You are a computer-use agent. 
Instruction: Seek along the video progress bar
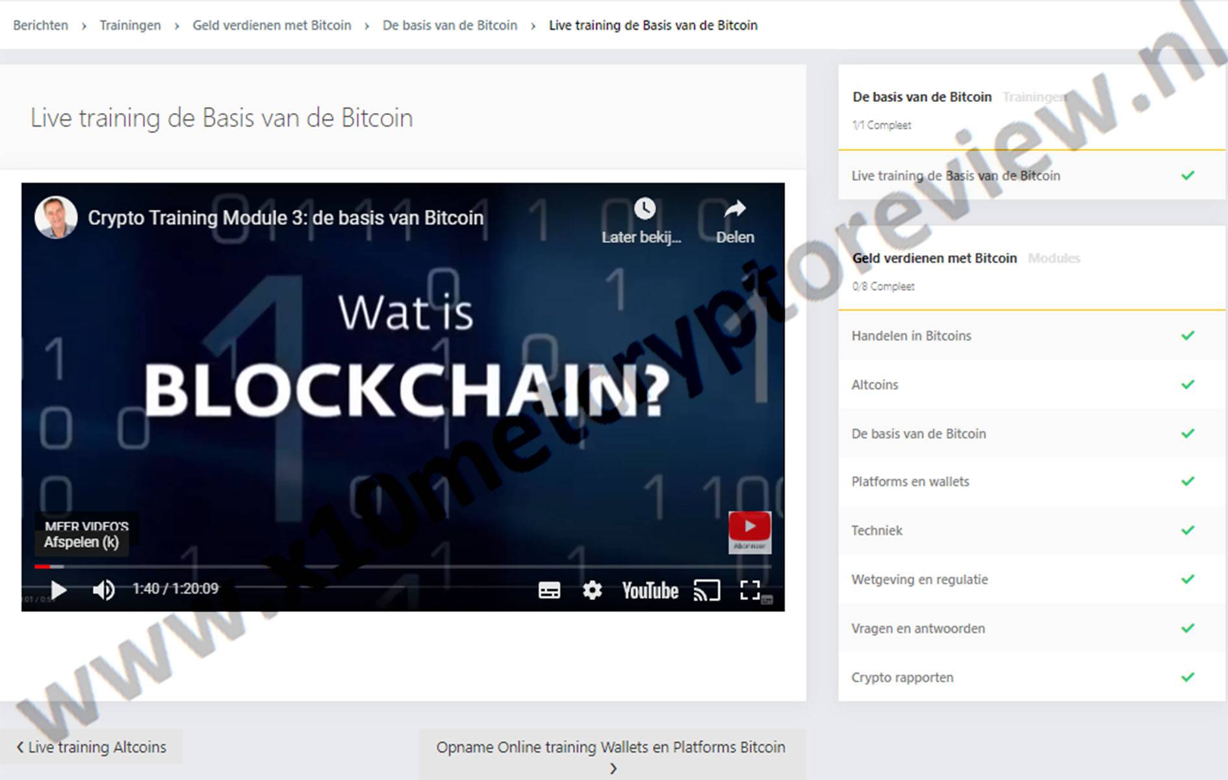pyautogui.click(x=403, y=566)
